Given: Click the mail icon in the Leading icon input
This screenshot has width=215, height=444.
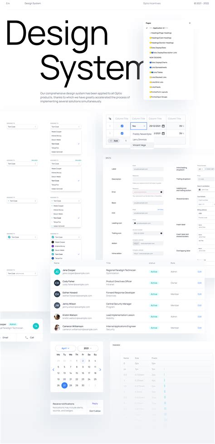Looking at the screenshot, I should 135,223.
